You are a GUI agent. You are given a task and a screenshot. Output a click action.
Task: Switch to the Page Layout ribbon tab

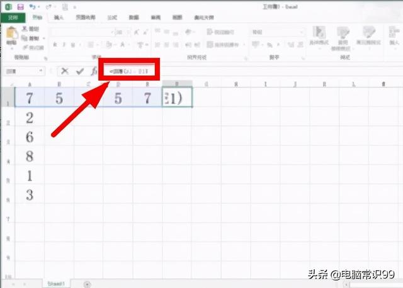point(86,18)
